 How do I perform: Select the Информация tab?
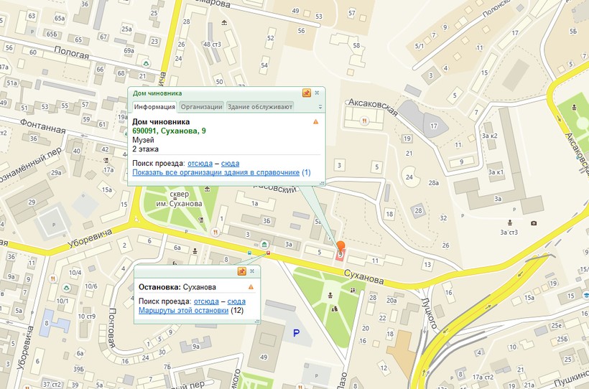pyautogui.click(x=154, y=107)
